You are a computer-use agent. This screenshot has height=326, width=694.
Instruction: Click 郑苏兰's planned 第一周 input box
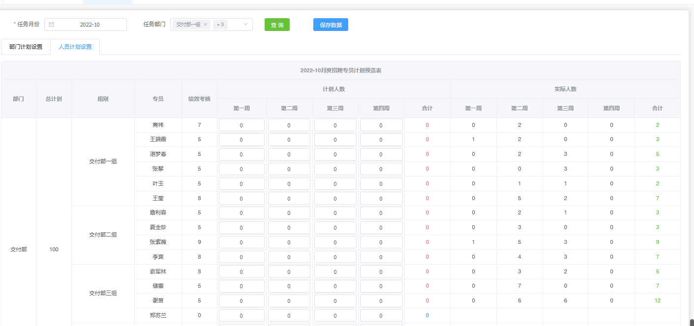241,316
